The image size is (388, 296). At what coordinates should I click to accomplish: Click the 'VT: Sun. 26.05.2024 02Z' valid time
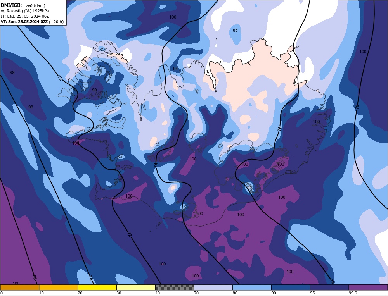[24, 22]
